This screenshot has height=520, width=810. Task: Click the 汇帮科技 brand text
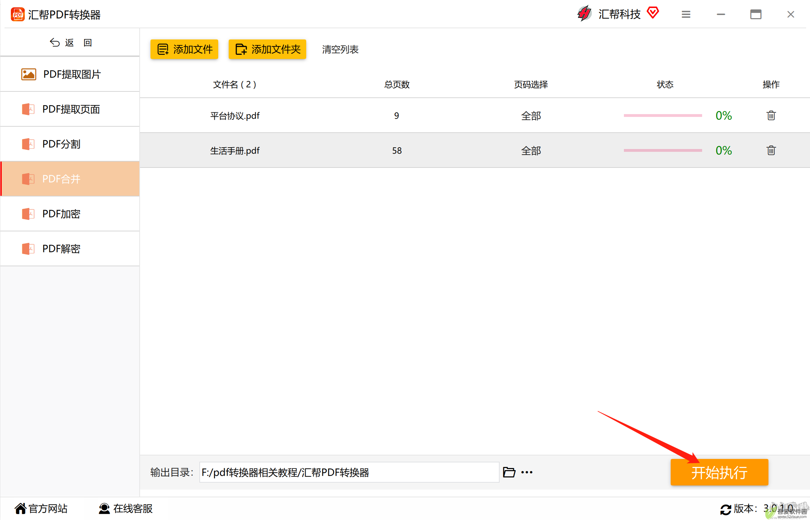click(x=619, y=14)
